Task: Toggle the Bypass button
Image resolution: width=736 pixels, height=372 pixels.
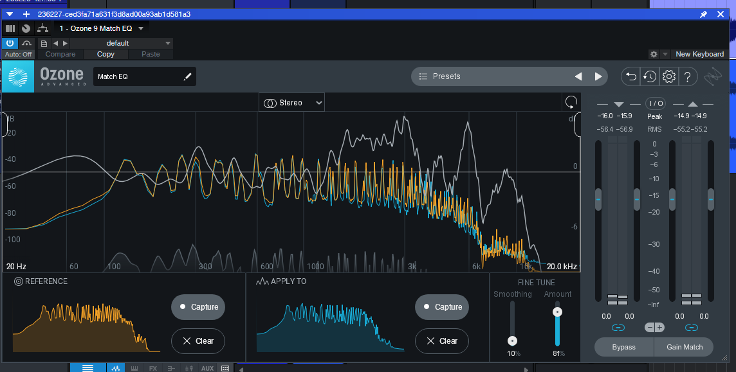Action: (624, 347)
